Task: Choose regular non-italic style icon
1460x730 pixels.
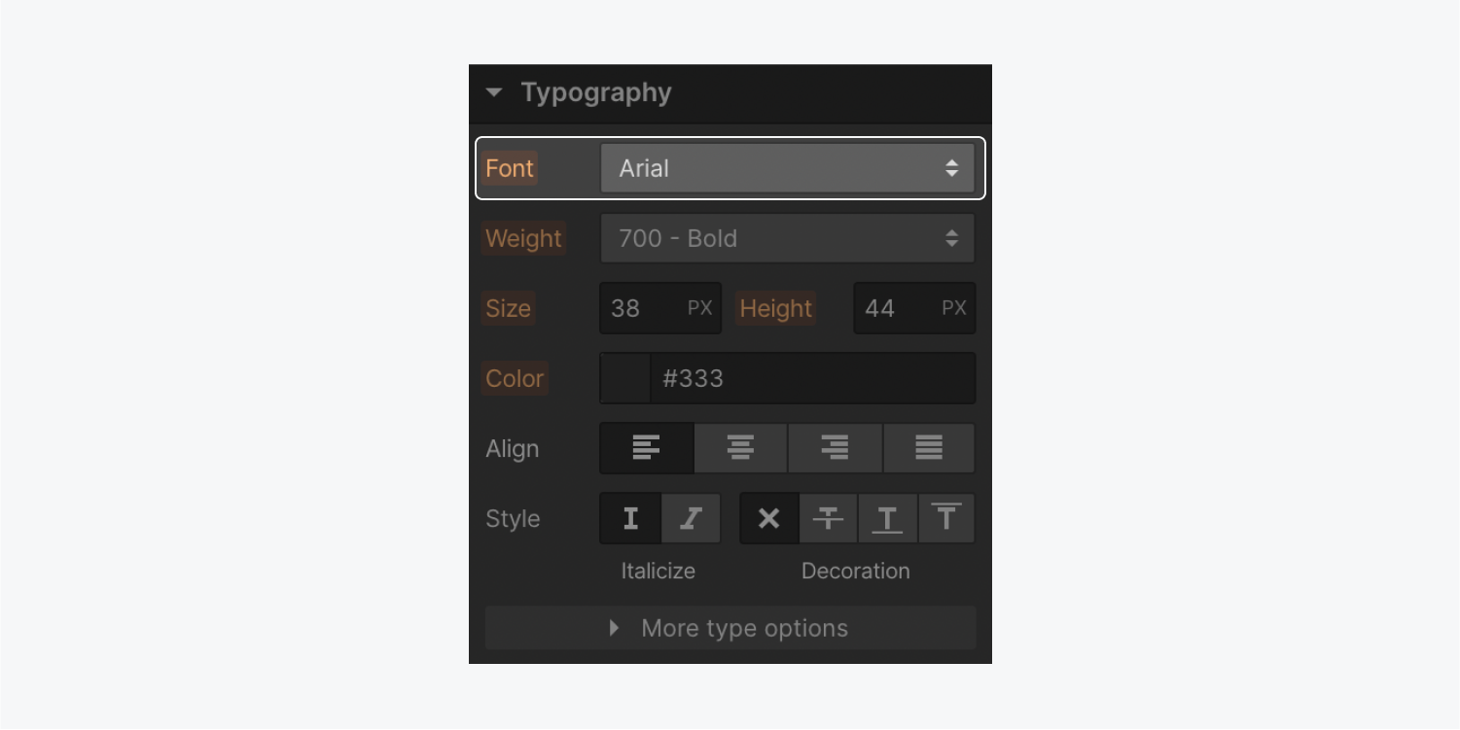Action: tap(630, 518)
